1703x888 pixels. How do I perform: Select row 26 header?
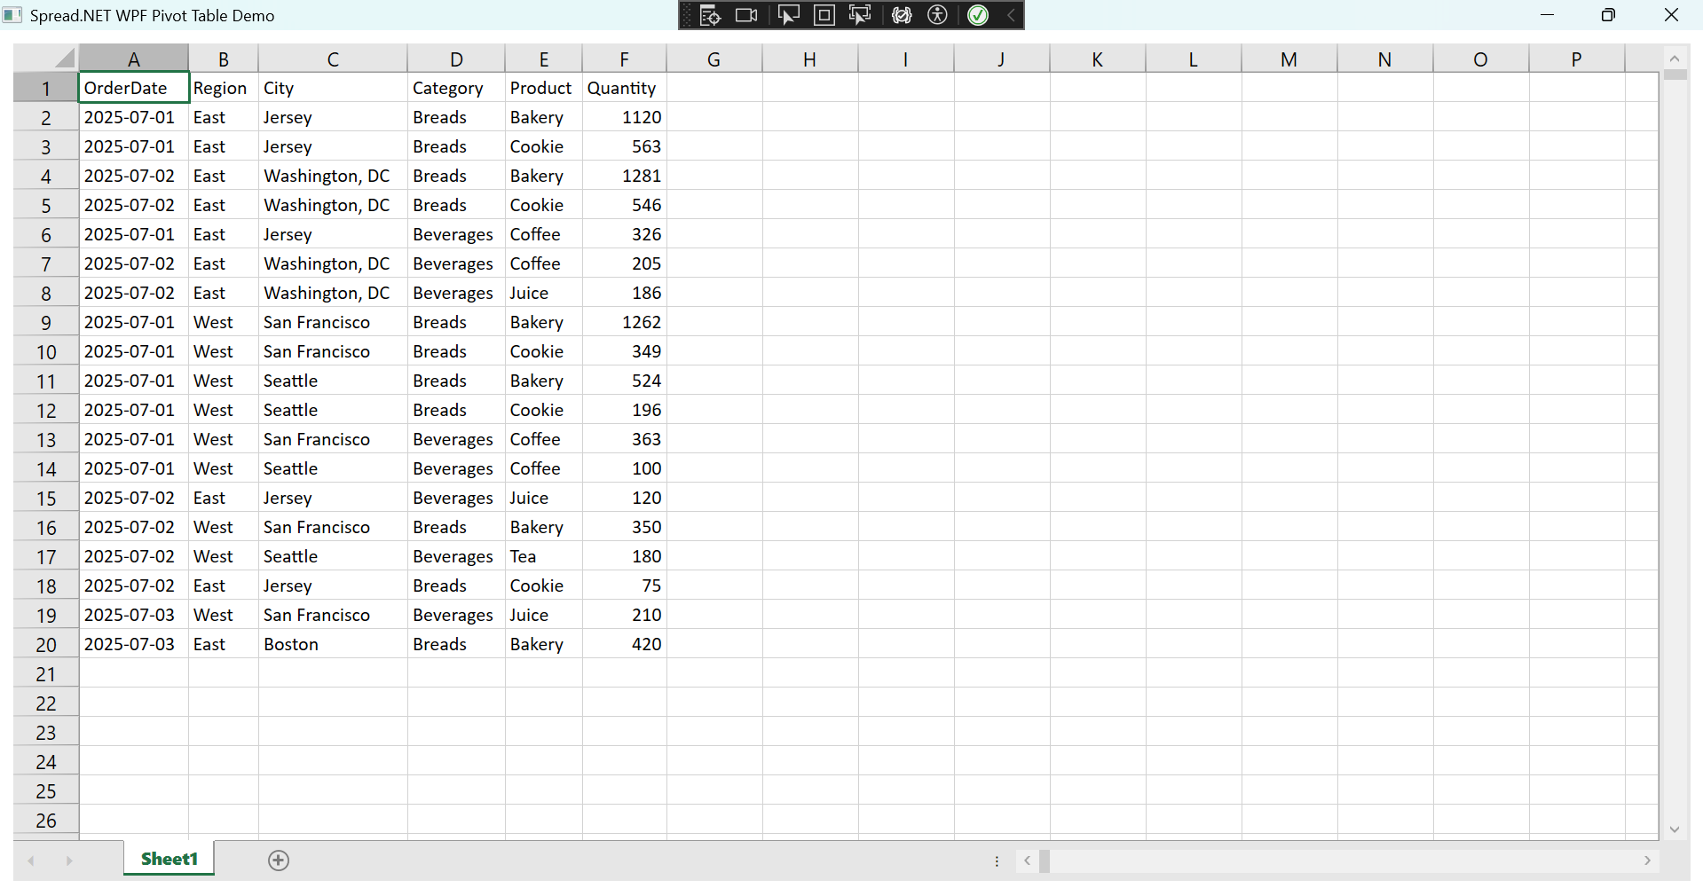pyautogui.click(x=46, y=820)
